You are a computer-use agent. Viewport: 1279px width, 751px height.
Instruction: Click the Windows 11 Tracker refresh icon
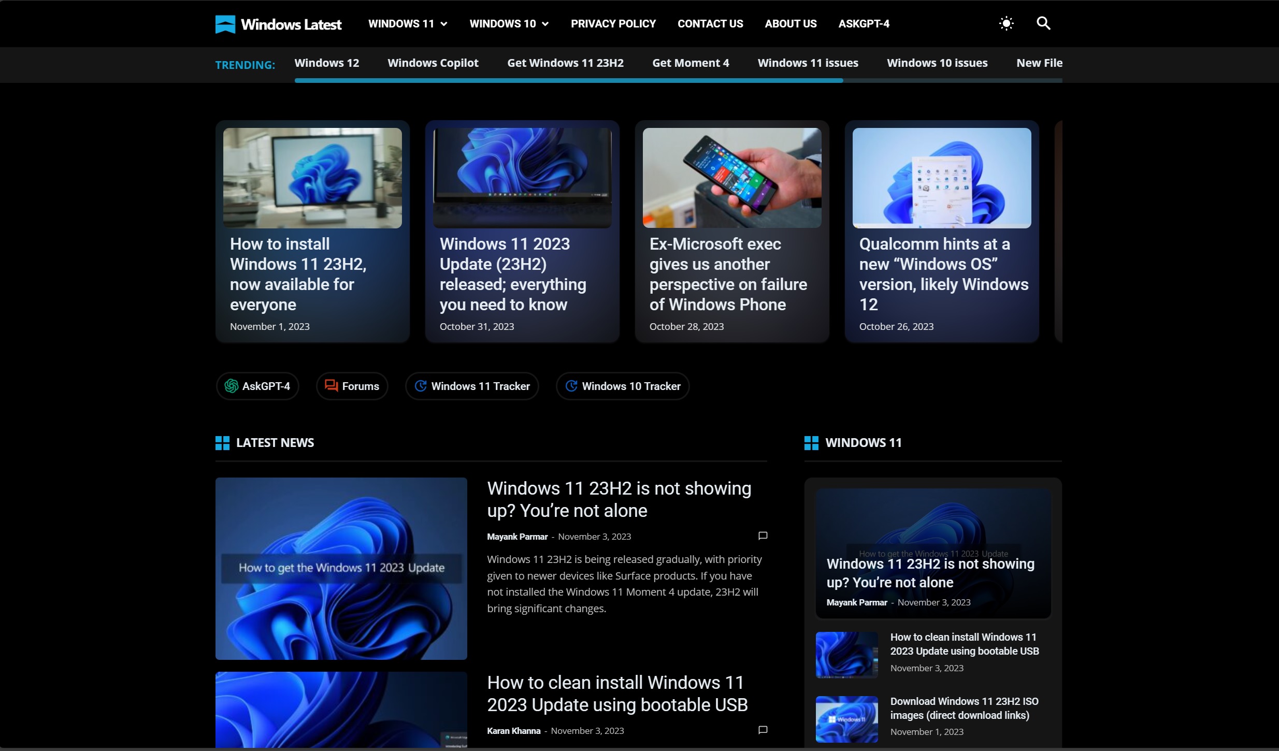[x=421, y=386]
